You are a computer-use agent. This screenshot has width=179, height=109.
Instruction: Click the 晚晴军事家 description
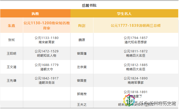pos(136,82)
